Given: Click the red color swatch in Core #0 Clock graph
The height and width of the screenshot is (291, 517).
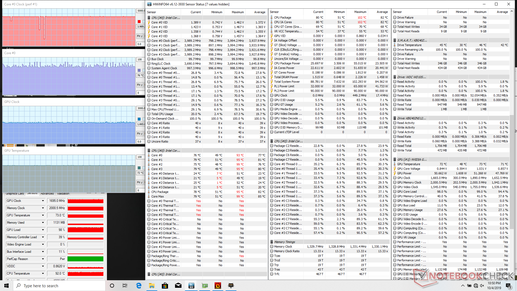Looking at the screenshot, I should point(139,22).
